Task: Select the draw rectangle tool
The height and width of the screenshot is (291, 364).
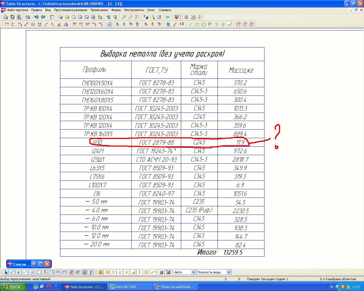Action: (x=197, y=24)
